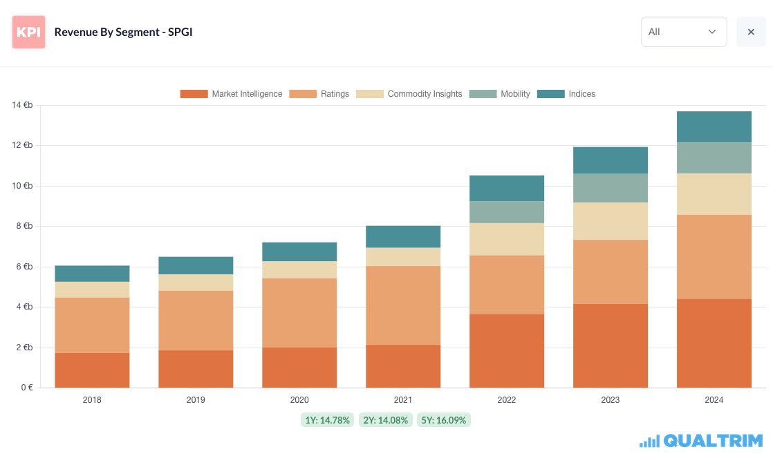Screen dimensions: 773x465
Task: Click the 4 €b axis label
Action: coord(24,307)
